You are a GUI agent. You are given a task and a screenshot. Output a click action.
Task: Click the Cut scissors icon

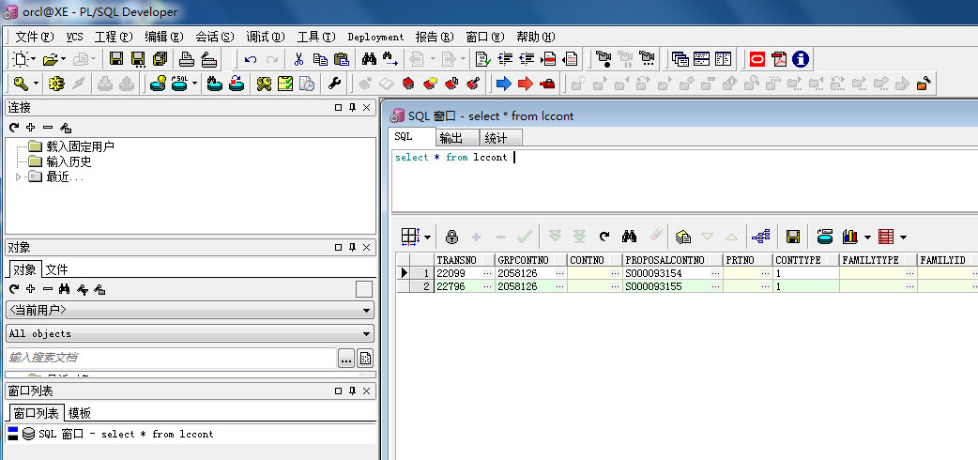[298, 59]
